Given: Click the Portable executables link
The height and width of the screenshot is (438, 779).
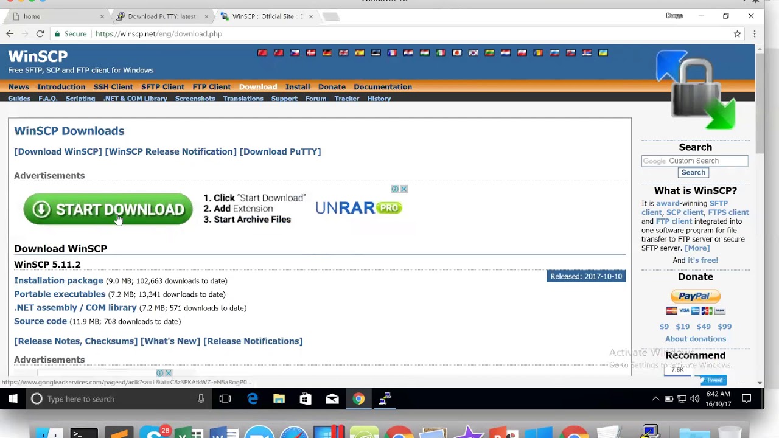Looking at the screenshot, I should click(60, 294).
